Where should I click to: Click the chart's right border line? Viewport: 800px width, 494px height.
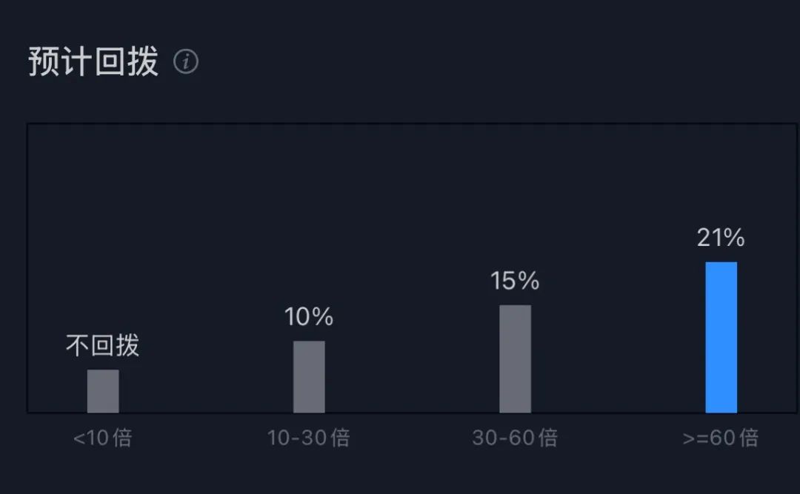point(797,267)
